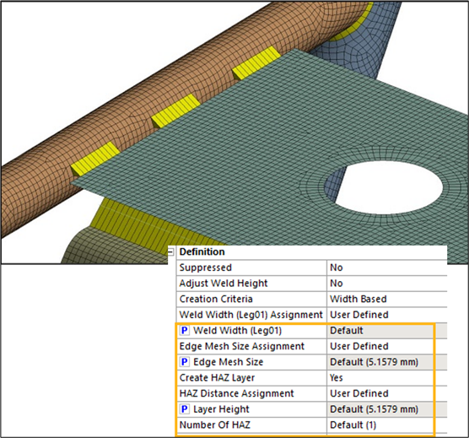Click the P parameter box beside Weld Width
469x438 pixels.
pyautogui.click(x=184, y=331)
